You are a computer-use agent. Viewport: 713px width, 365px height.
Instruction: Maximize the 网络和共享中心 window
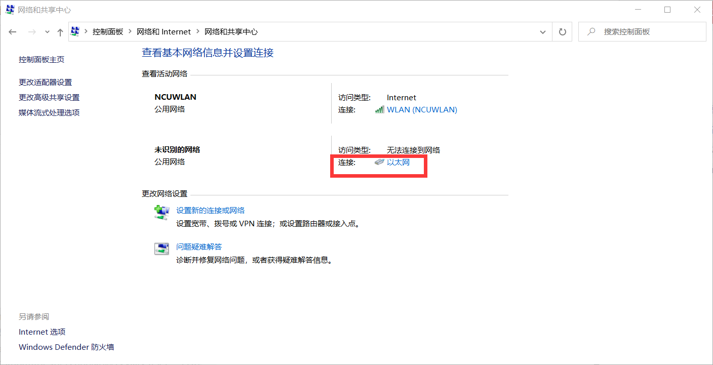667,10
